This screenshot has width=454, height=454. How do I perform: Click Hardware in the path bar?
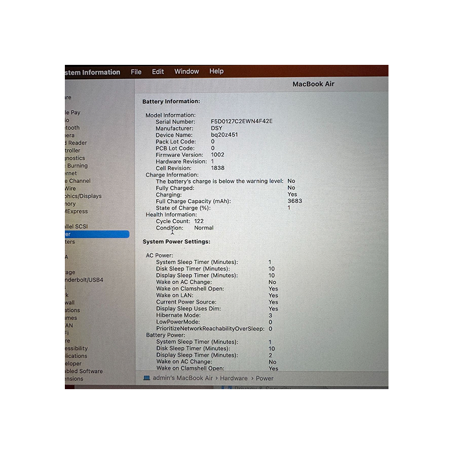[233, 378]
